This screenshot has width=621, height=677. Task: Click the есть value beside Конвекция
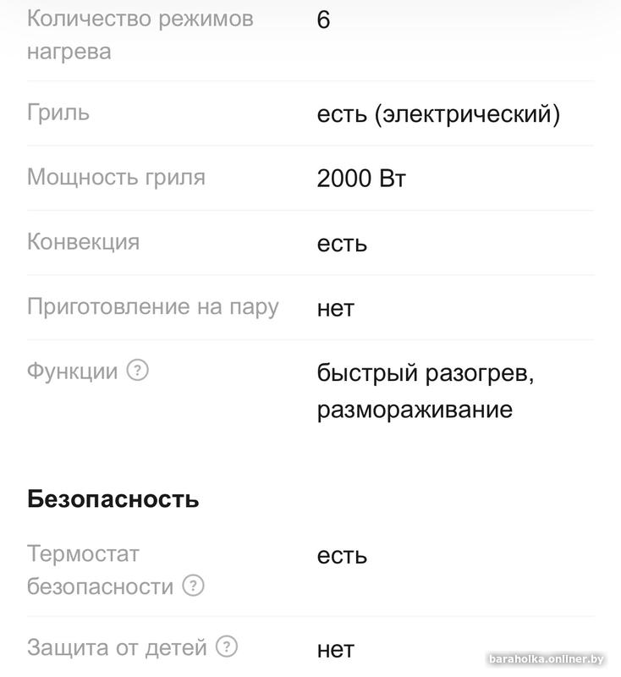(342, 244)
